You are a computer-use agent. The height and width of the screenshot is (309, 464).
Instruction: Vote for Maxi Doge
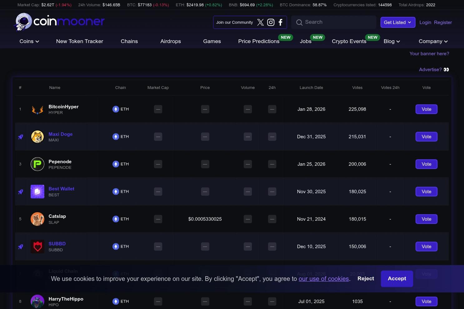click(427, 137)
